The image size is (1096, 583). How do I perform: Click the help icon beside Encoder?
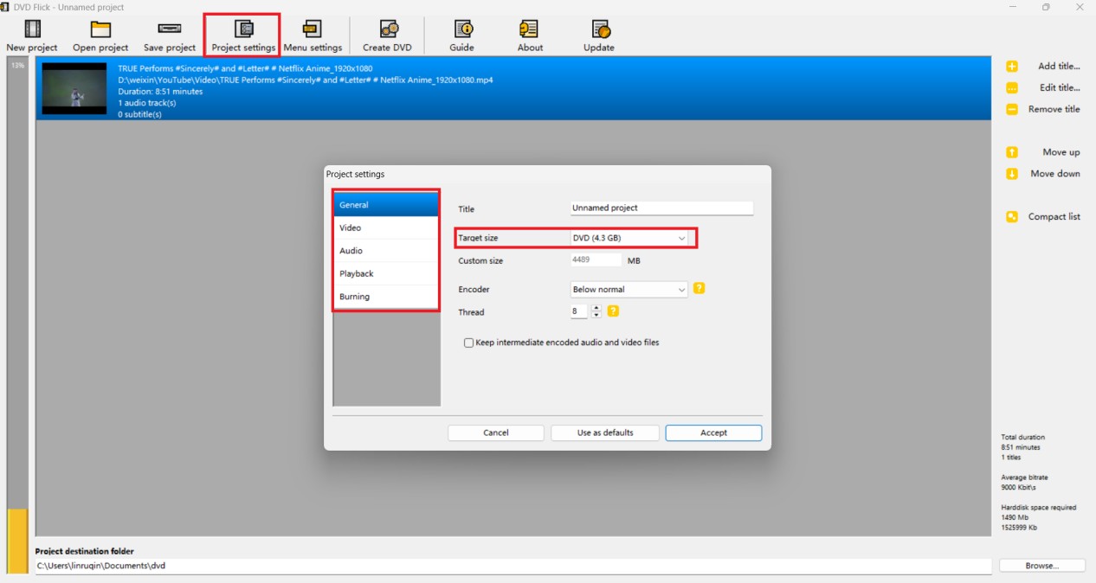(x=699, y=288)
